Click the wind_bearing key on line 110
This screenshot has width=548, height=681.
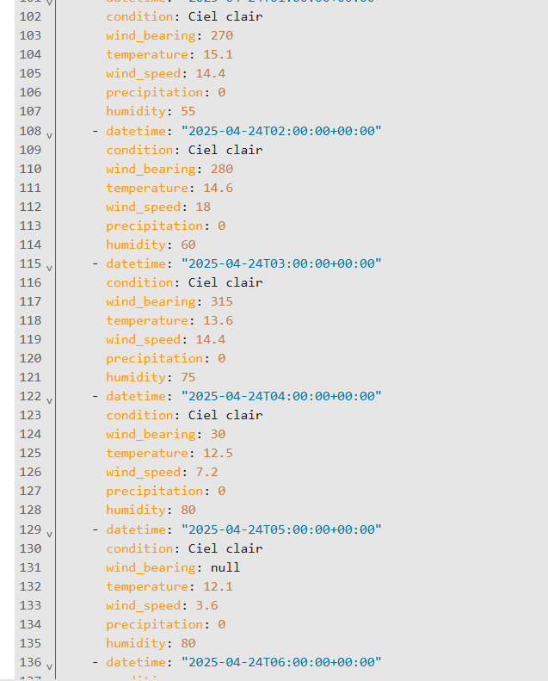pos(151,169)
